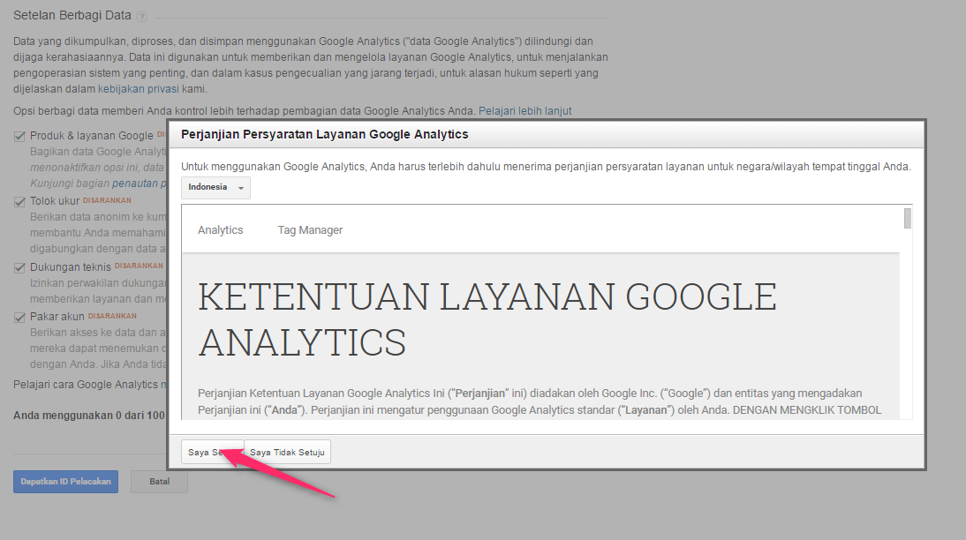Click the Batal button
Viewport: 966px width, 540px height.
pyautogui.click(x=159, y=482)
